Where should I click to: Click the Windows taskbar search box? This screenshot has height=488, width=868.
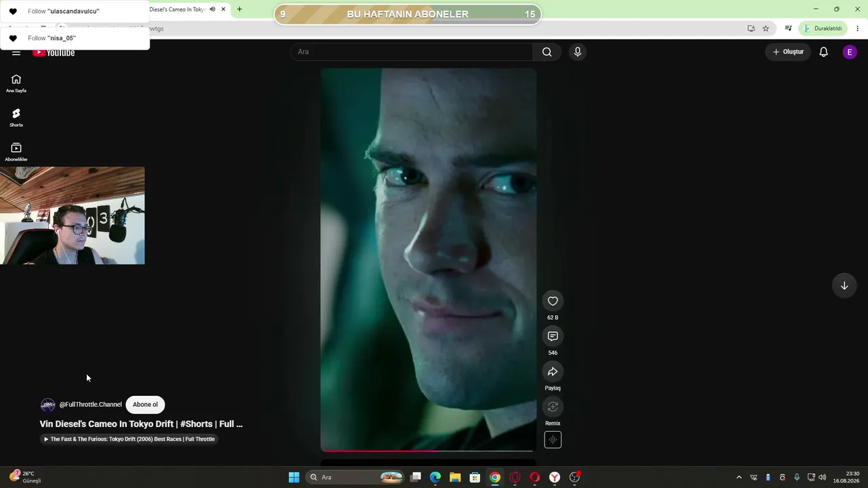coord(355,477)
